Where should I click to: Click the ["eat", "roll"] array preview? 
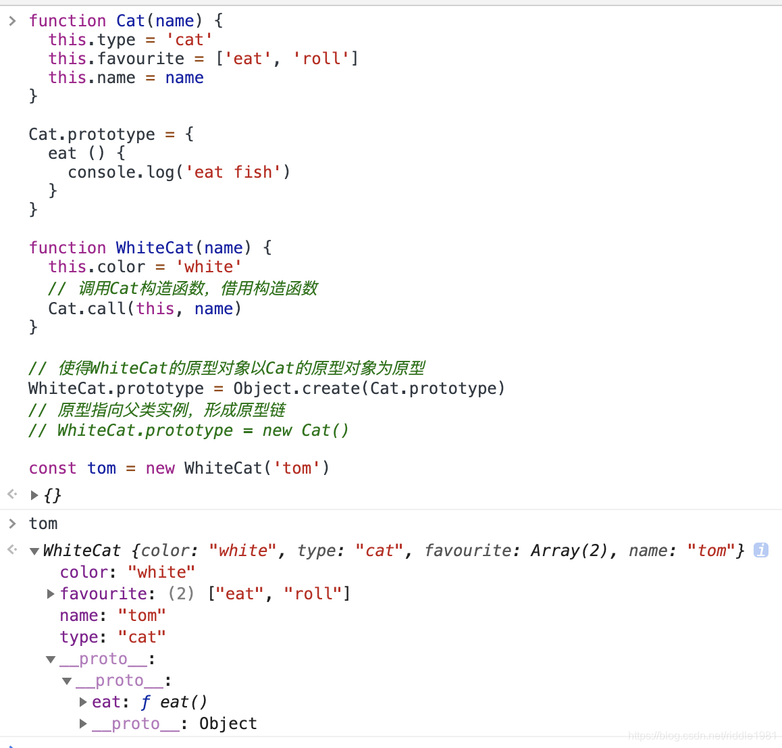pos(280,593)
